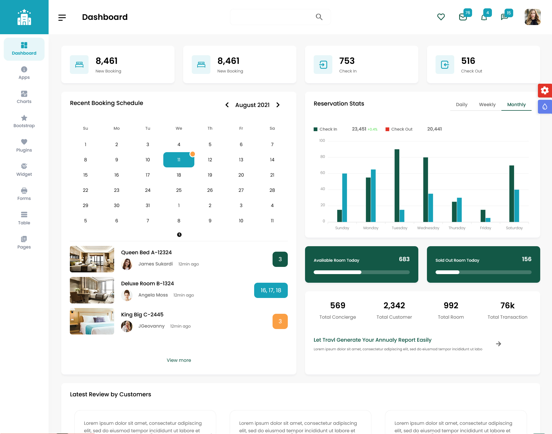552x434 pixels.
Task: Click the View more link
Action: (x=179, y=360)
